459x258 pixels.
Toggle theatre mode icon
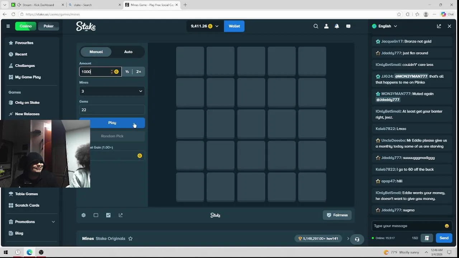[96, 215]
